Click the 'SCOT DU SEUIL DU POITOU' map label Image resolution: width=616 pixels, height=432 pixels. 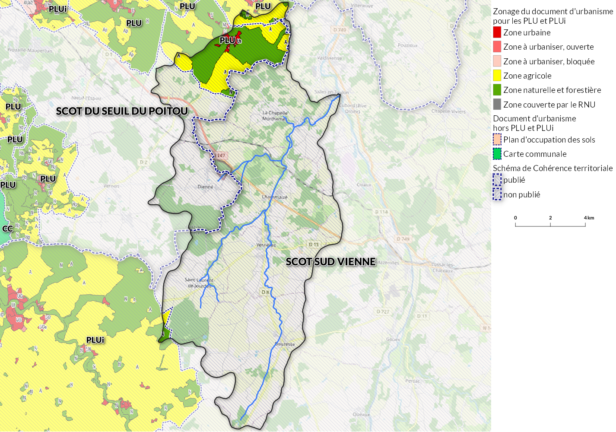pos(122,111)
